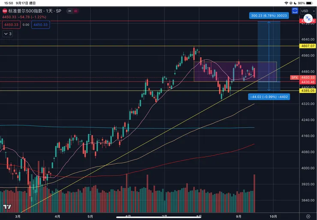Click the fullscreen frame icon near USD
317x220 pixels.
[x=295, y=11]
